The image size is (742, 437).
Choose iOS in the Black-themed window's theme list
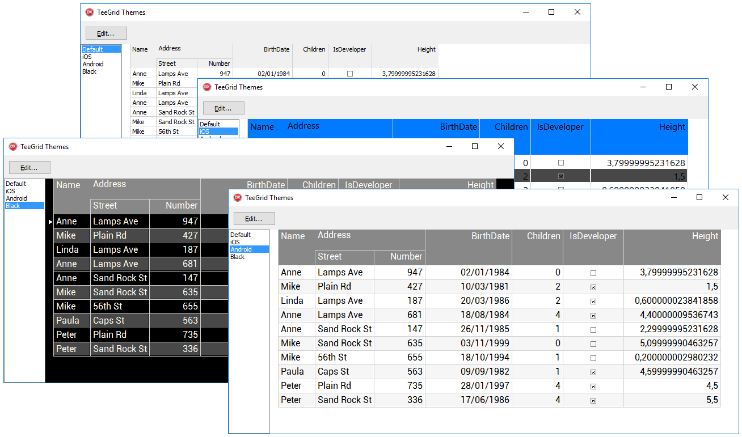point(11,191)
